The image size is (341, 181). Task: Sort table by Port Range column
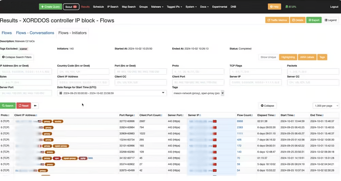click(127, 115)
